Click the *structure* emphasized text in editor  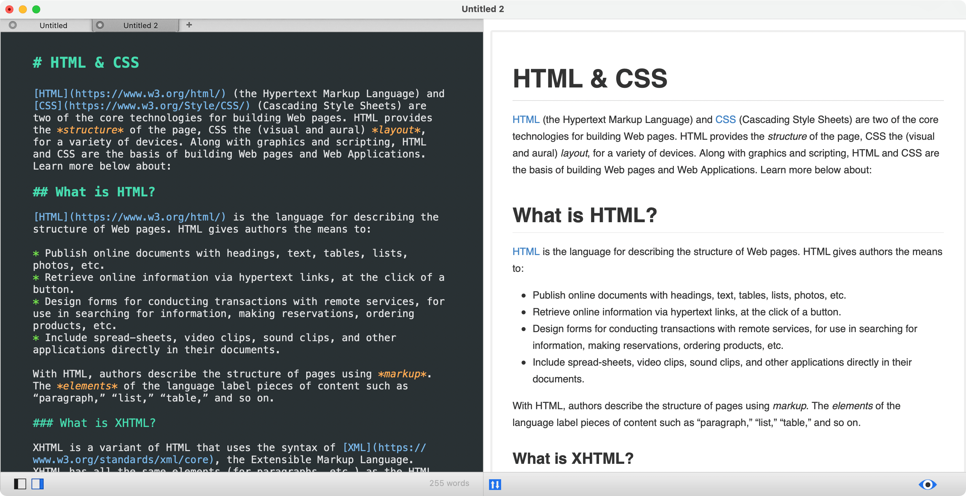(x=90, y=130)
